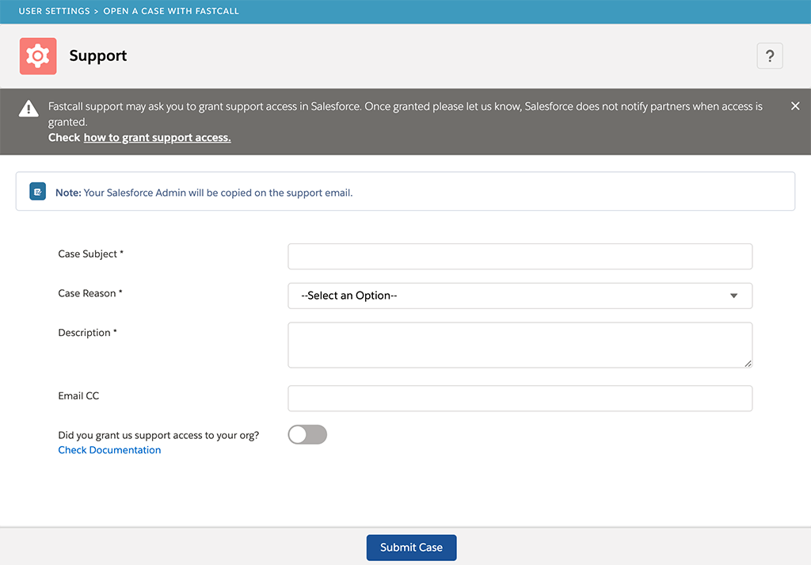This screenshot has height=565, width=811.
Task: Click the Support header gear icon again
Action: click(x=37, y=55)
